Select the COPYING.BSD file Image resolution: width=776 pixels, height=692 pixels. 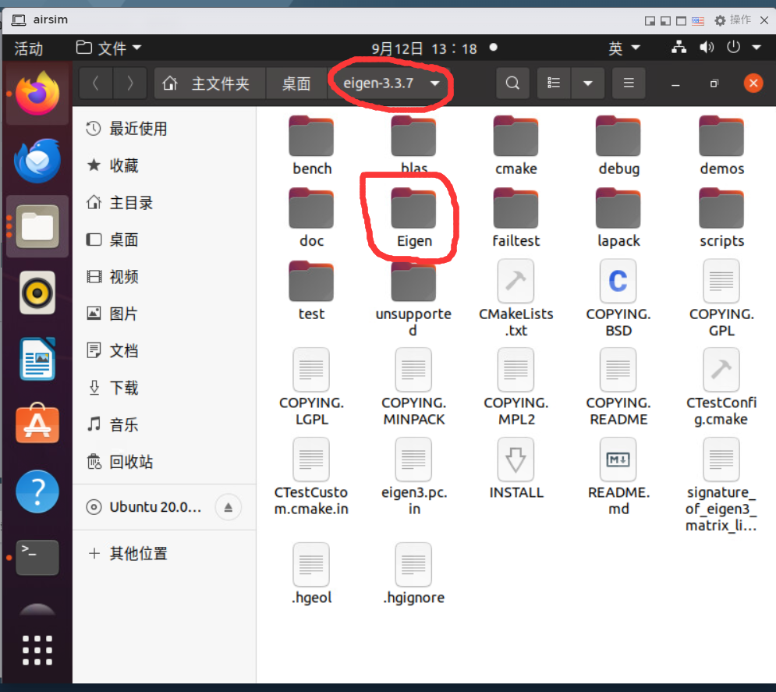[618, 299]
